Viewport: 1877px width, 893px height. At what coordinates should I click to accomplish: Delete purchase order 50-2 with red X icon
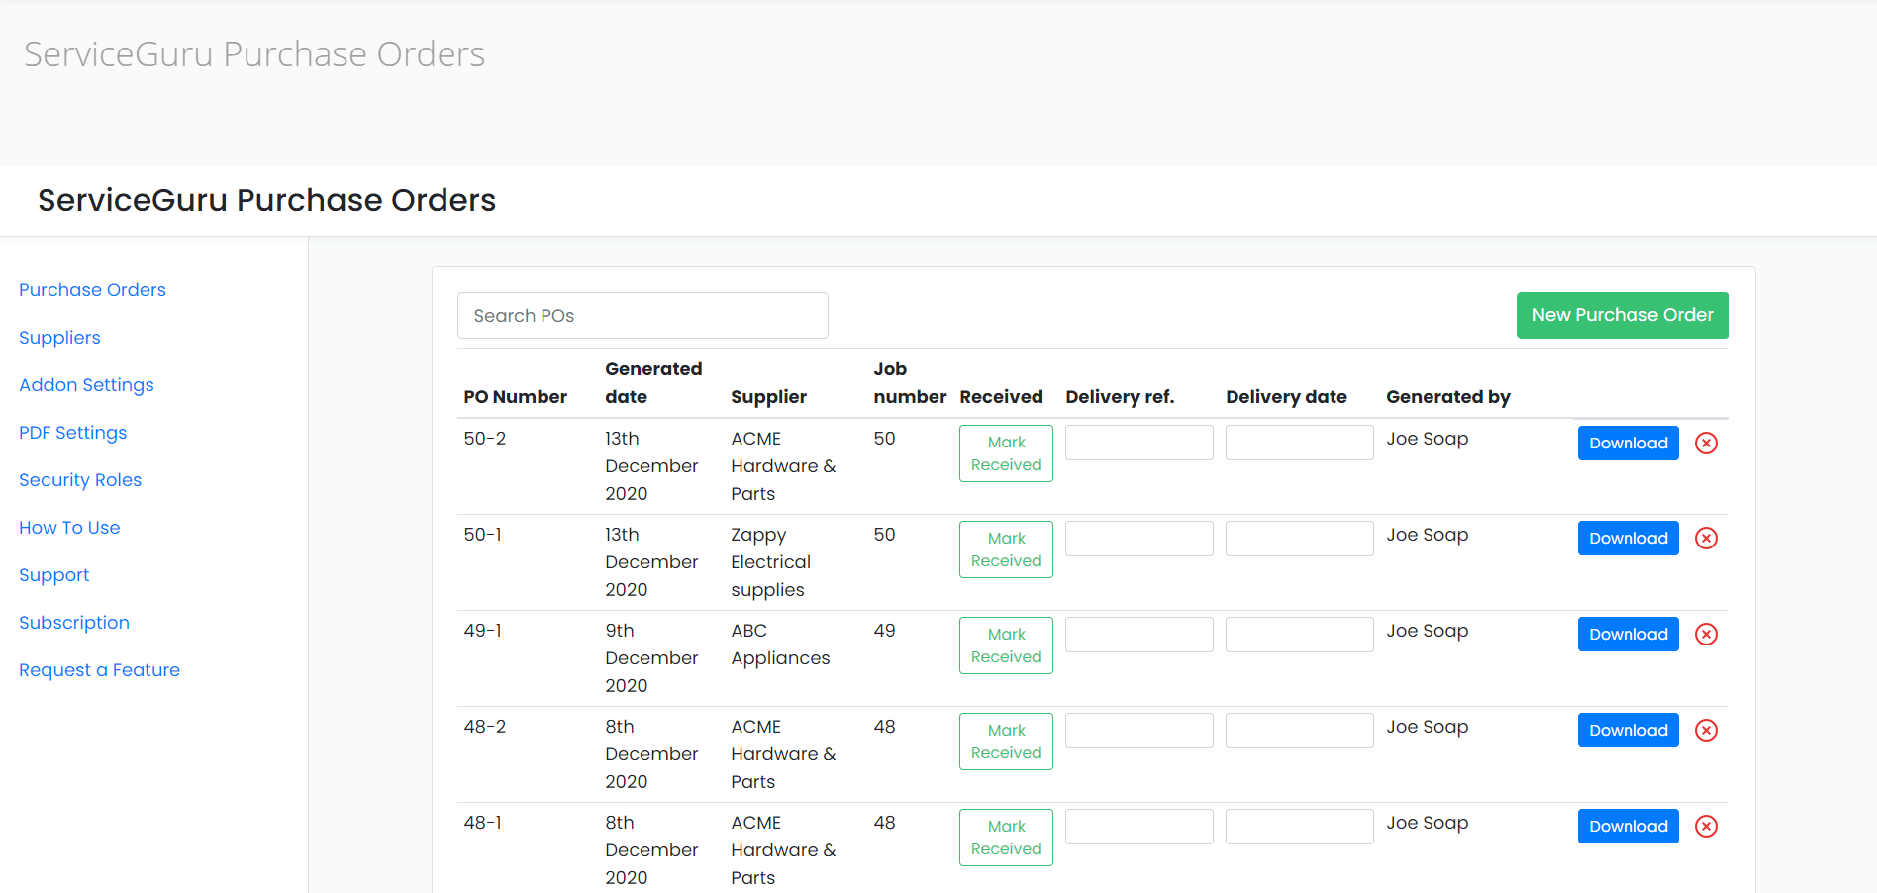[1706, 443]
